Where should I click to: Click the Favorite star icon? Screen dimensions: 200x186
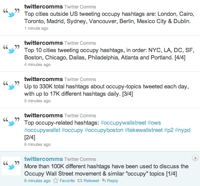tap(55, 181)
